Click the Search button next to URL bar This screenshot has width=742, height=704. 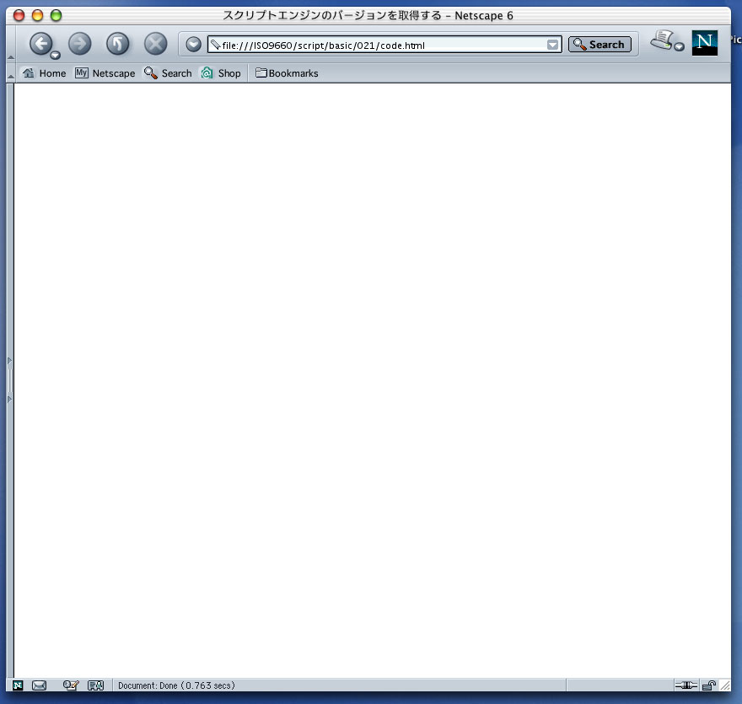pos(600,45)
